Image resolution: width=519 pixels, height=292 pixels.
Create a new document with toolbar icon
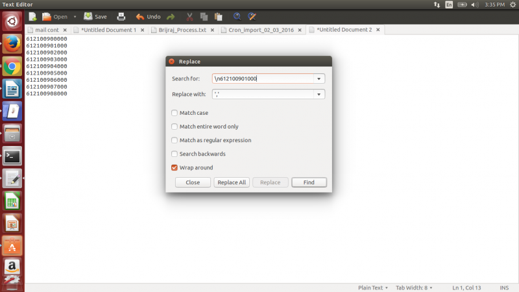coord(32,17)
